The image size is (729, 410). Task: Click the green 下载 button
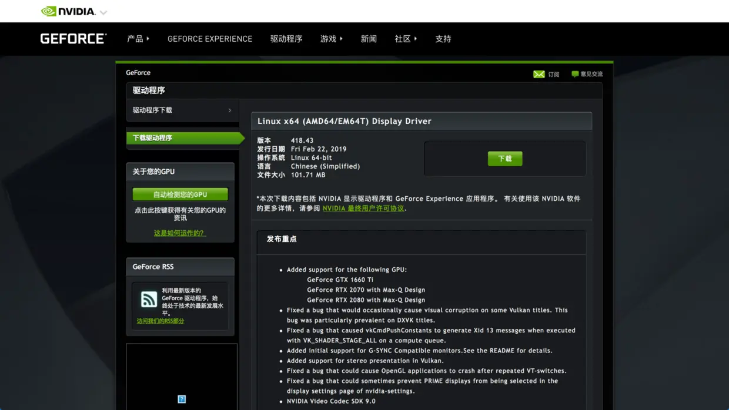coord(505,159)
